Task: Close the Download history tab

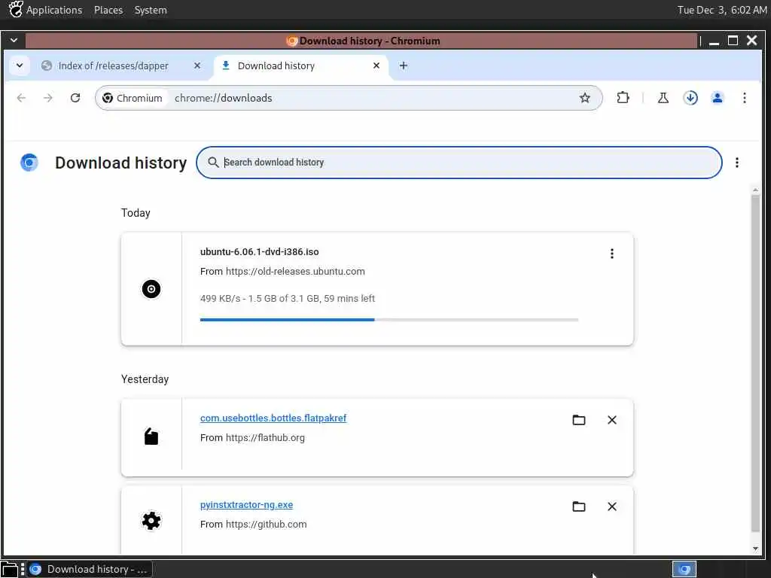Action: coord(376,65)
